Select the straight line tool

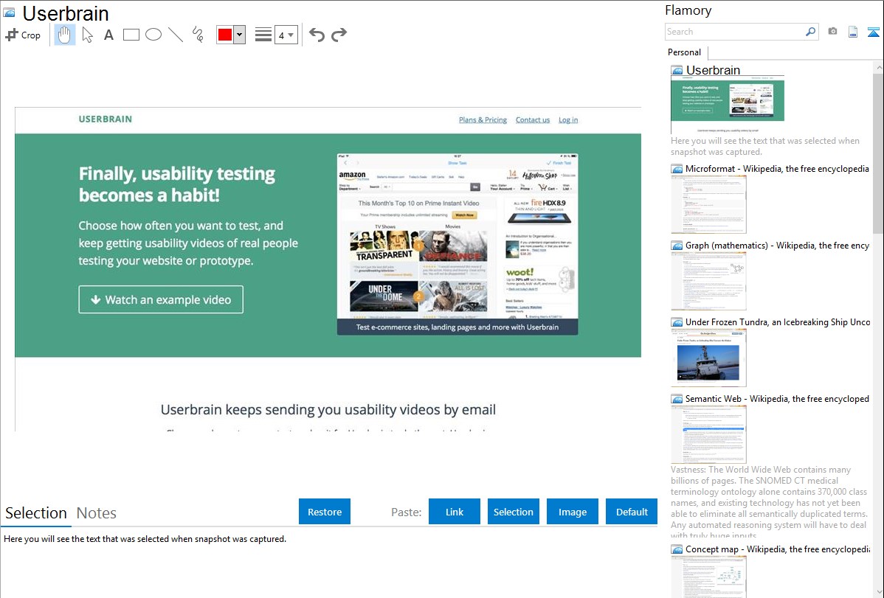pos(176,35)
